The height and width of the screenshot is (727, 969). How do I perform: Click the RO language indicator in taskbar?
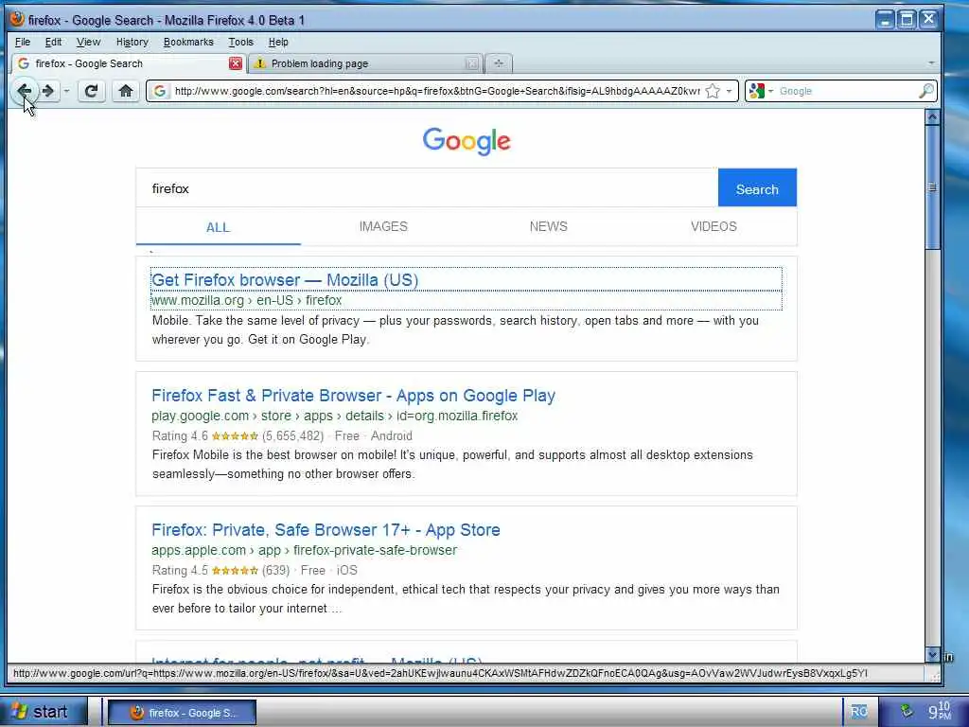(x=859, y=712)
